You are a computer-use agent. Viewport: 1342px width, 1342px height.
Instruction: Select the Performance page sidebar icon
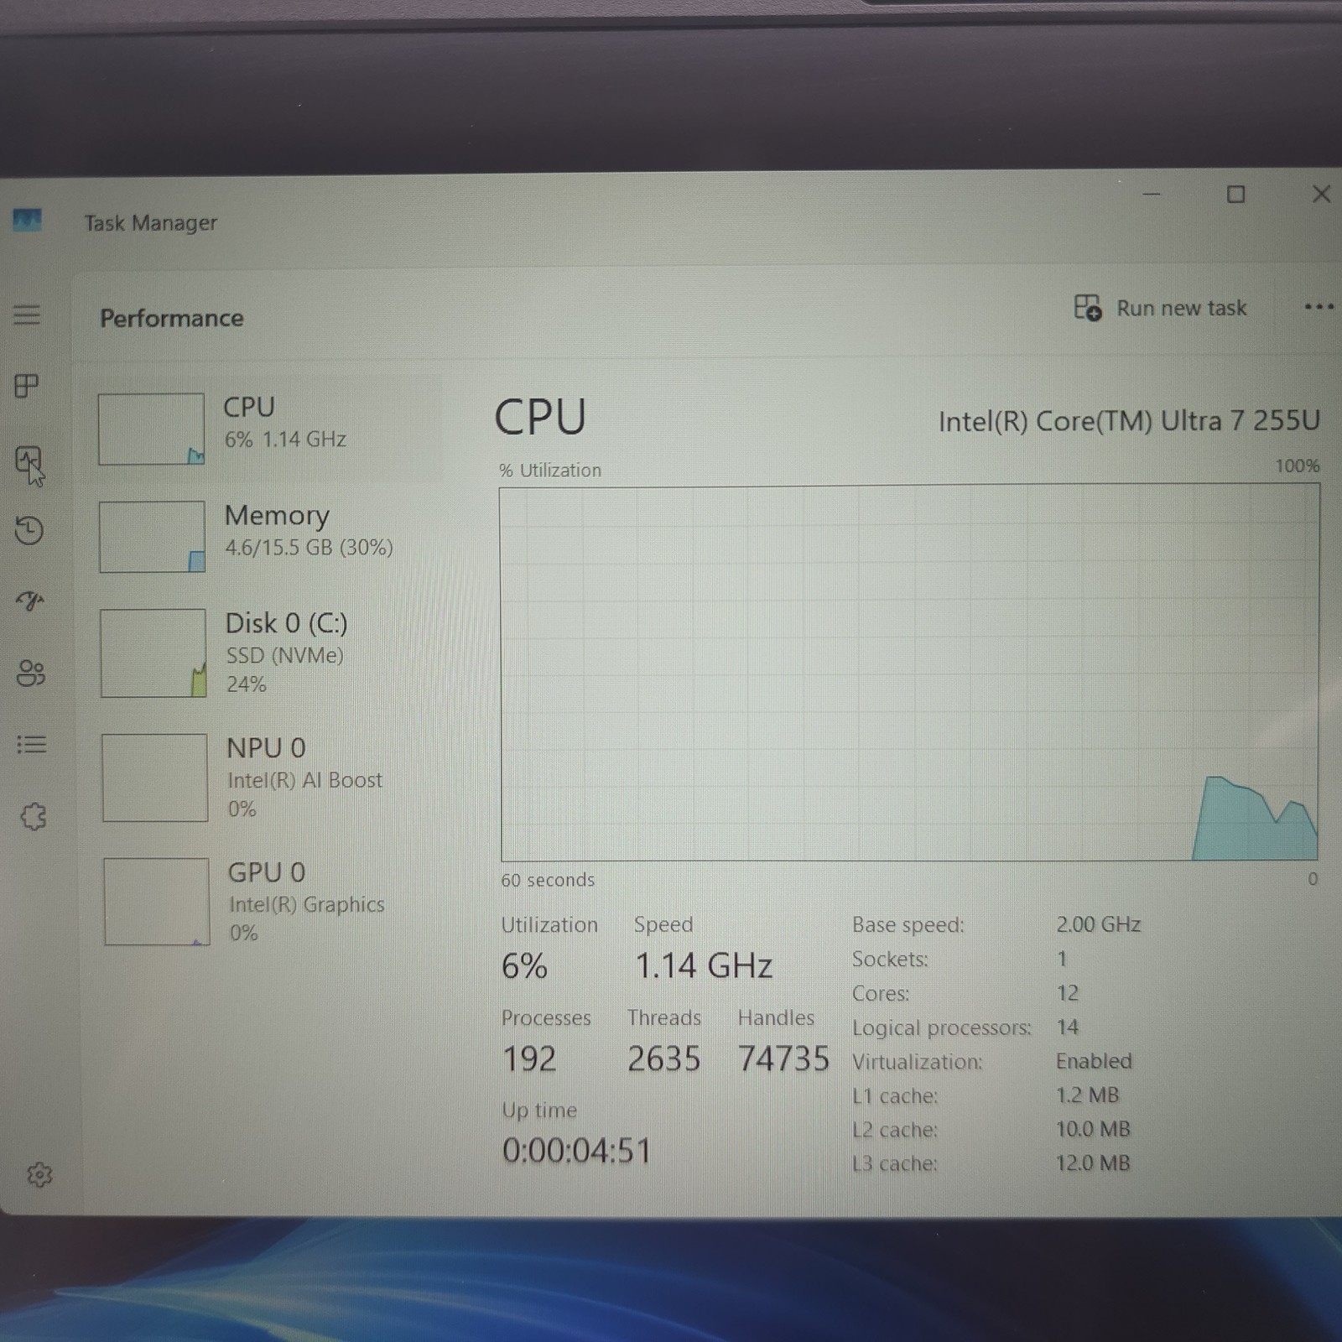pyautogui.click(x=29, y=460)
